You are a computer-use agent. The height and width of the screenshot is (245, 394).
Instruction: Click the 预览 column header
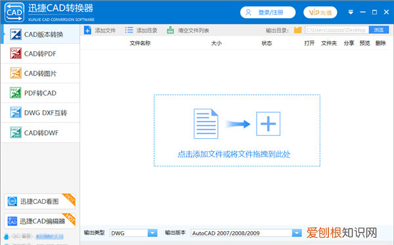(x=364, y=43)
